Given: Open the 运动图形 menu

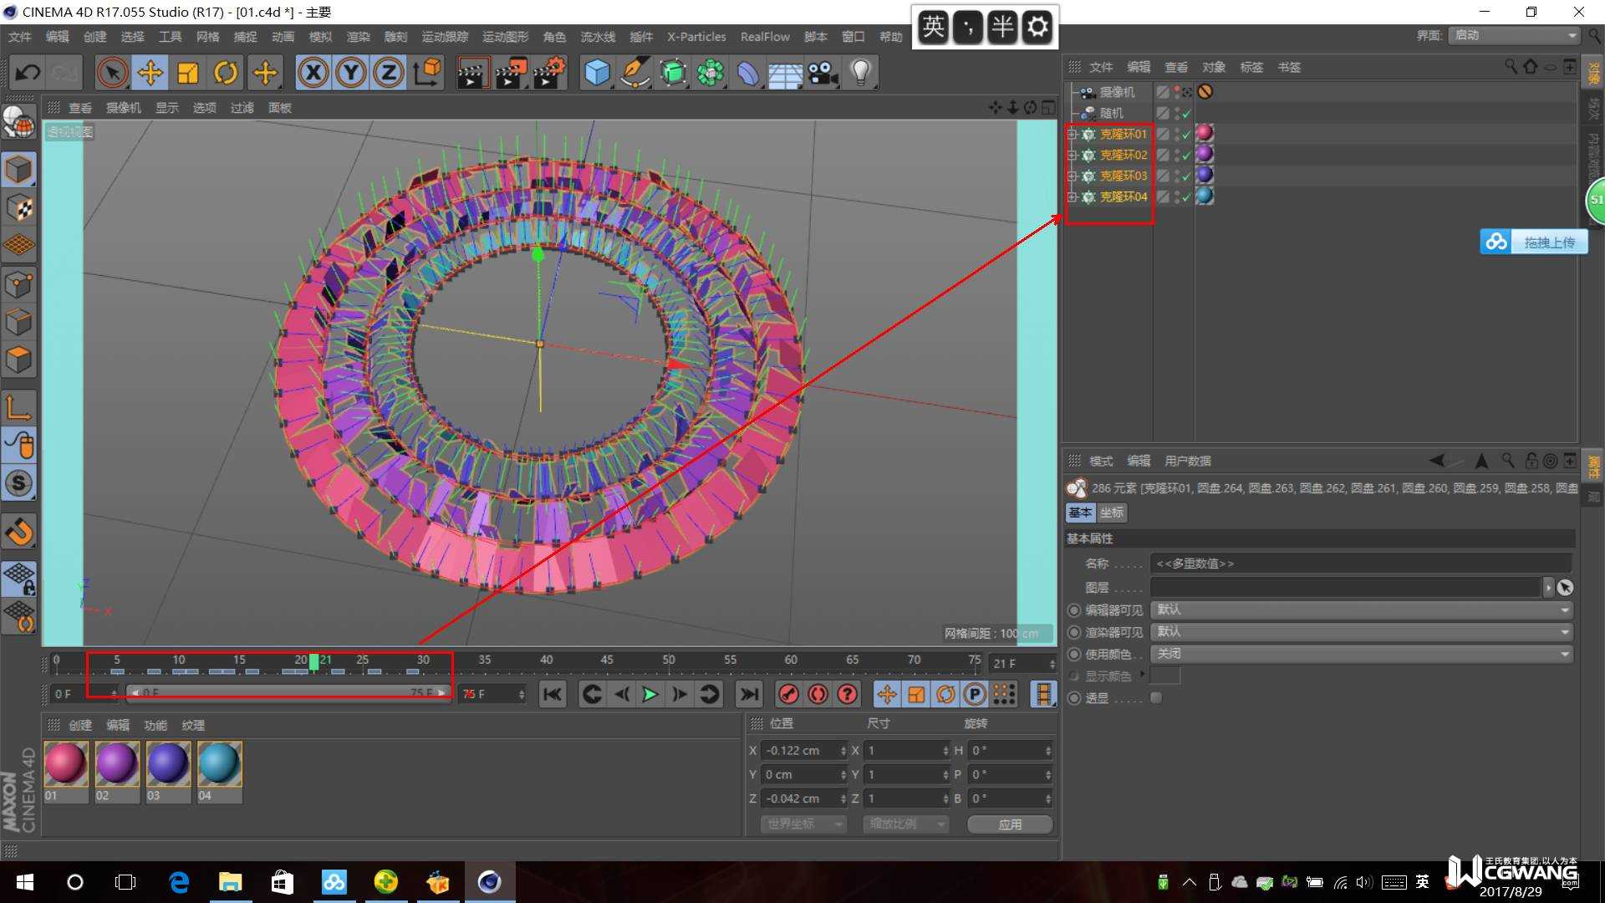Looking at the screenshot, I should coord(505,37).
